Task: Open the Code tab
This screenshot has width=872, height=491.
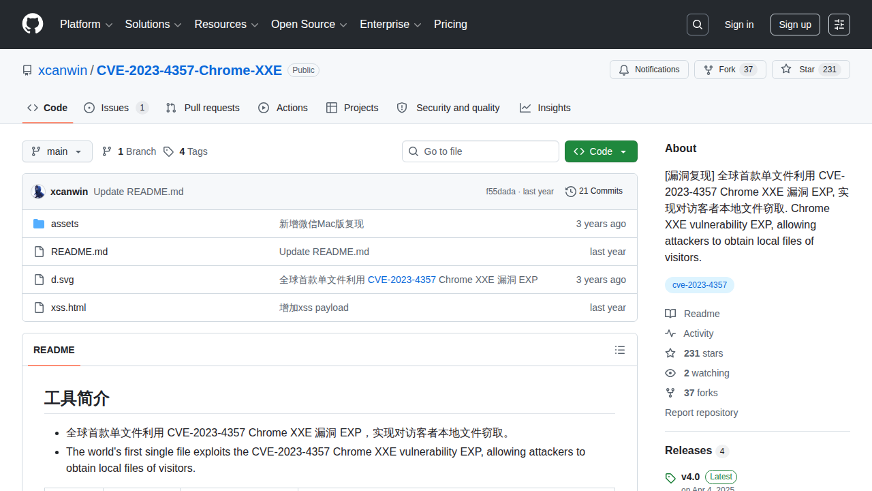Action: [47, 108]
